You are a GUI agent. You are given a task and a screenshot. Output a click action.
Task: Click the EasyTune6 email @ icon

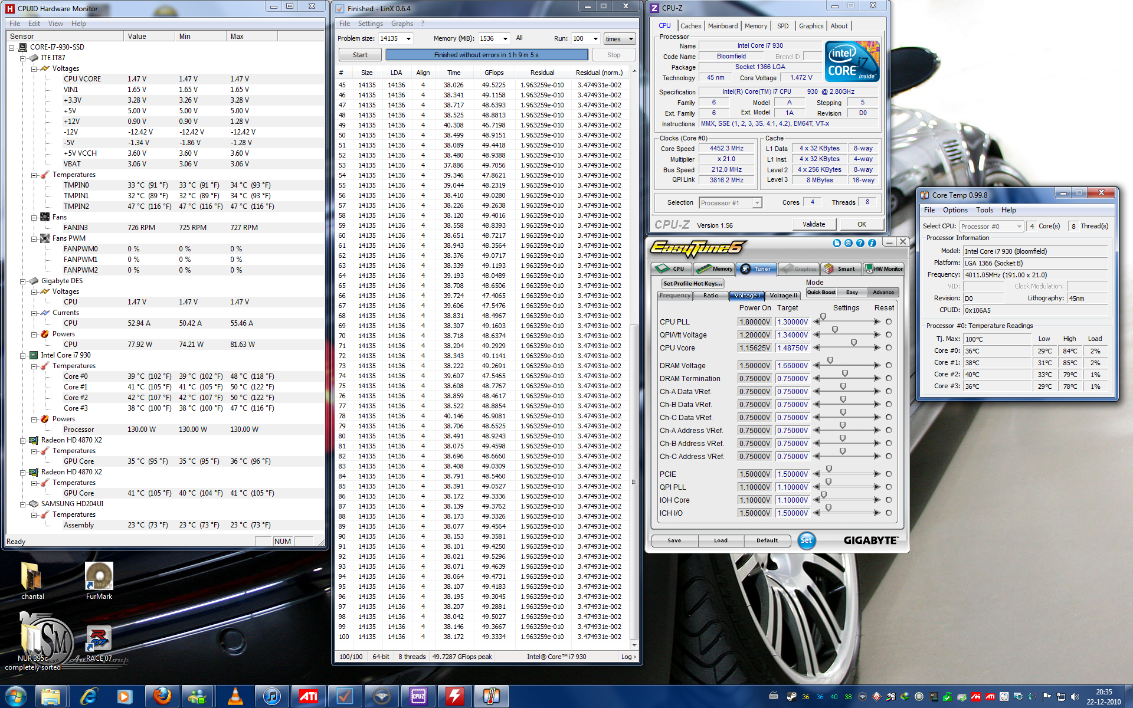click(x=848, y=243)
